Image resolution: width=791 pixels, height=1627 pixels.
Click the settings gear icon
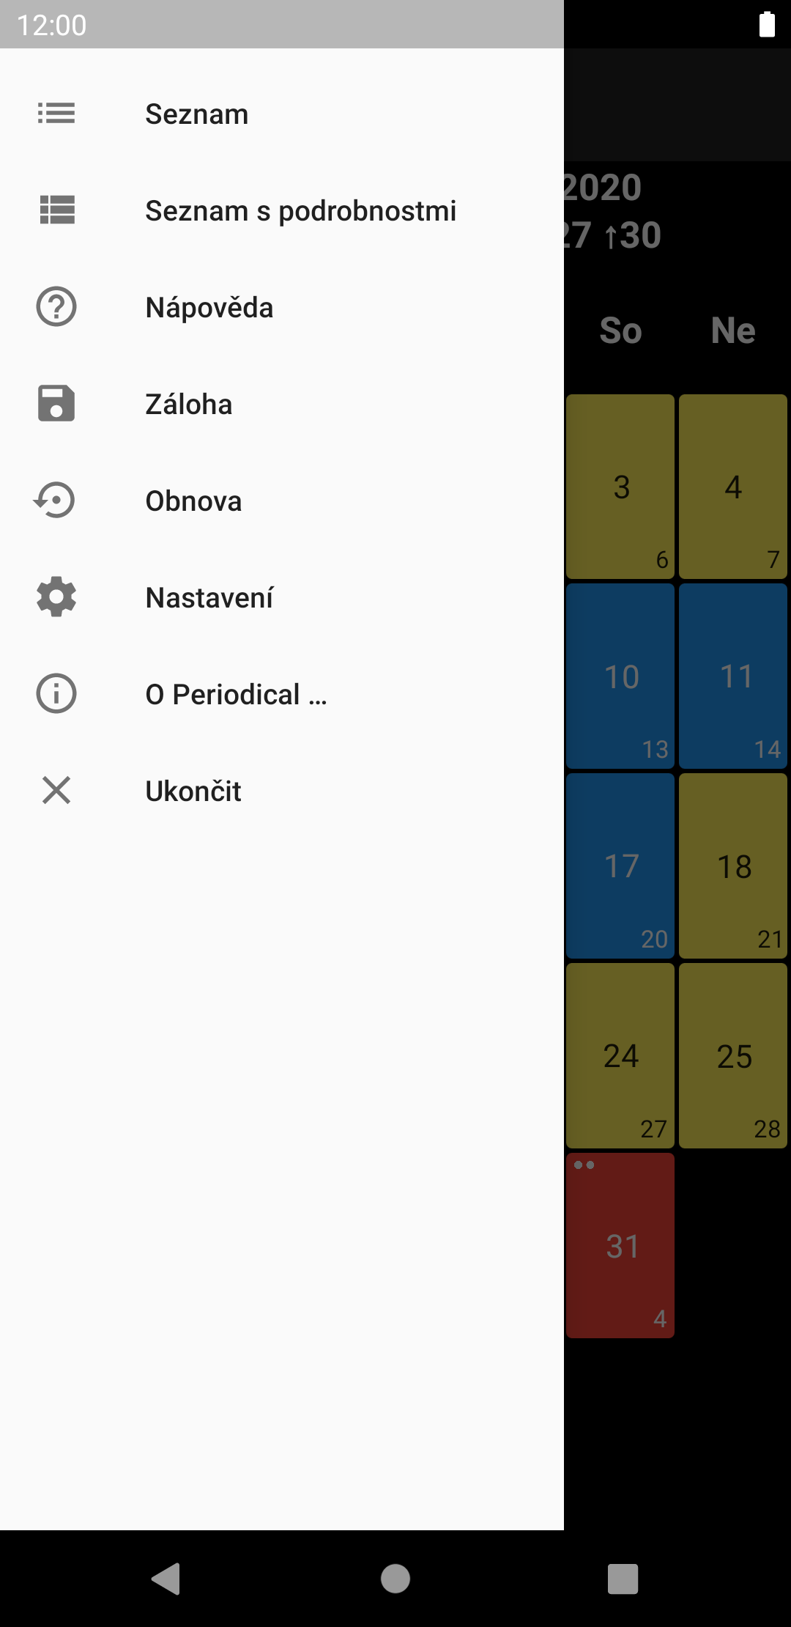[x=56, y=597]
